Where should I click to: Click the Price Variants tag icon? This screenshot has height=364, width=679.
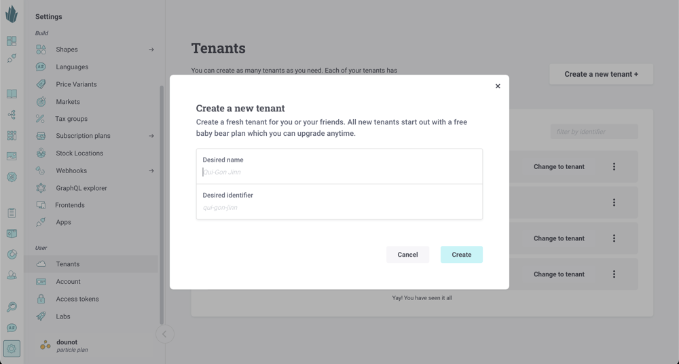coord(41,84)
